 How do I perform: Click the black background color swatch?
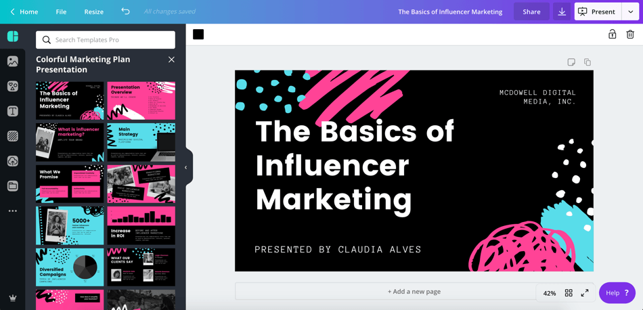coord(198,35)
